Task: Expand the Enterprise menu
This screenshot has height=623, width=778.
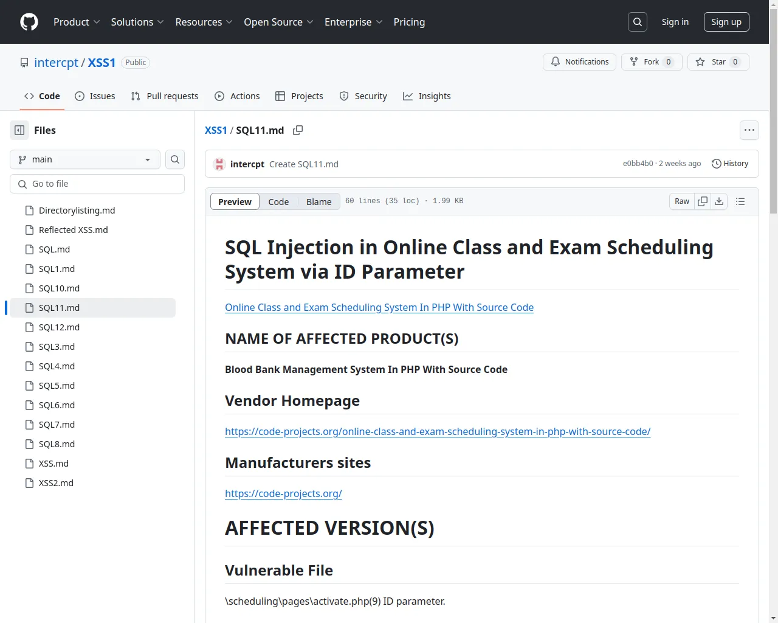Action: (353, 22)
